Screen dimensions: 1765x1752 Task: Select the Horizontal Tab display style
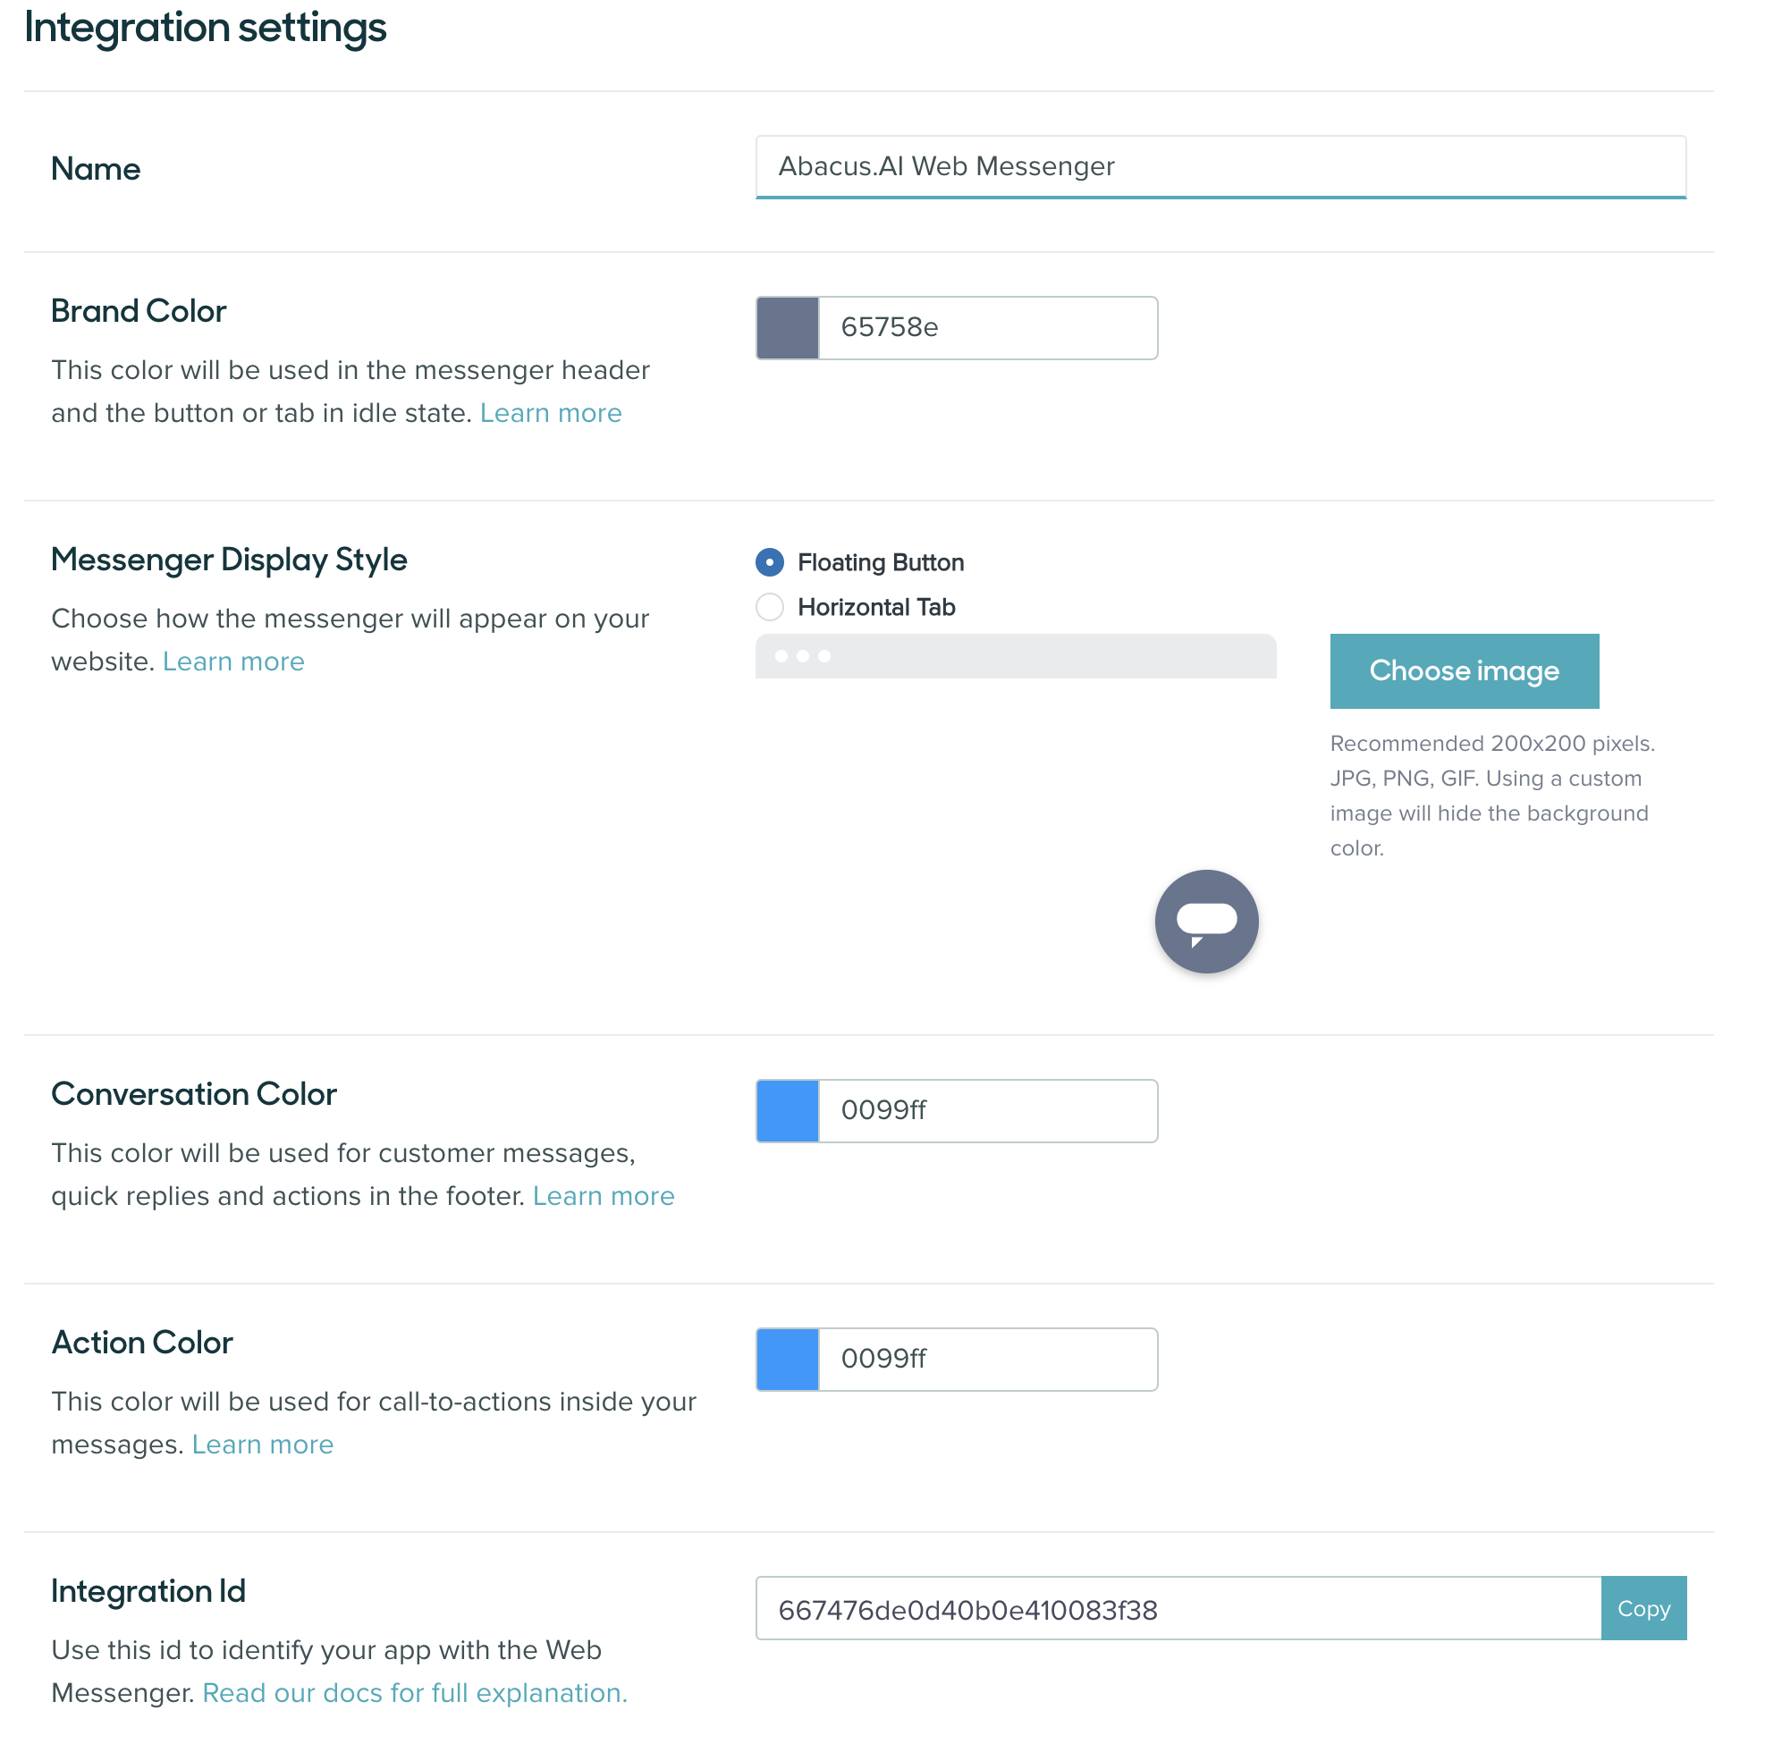[769, 607]
